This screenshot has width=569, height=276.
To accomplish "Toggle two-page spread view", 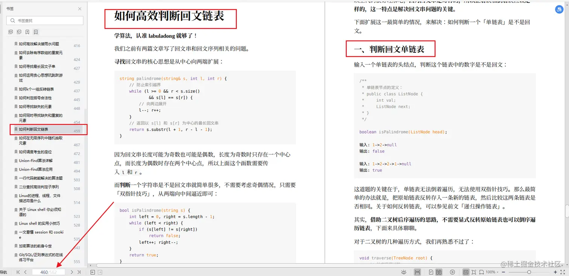I will point(440,272).
